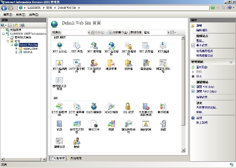This screenshot has height=168, width=236.
Task: Click the help icon in top-right toolbar
Action: point(230,7)
